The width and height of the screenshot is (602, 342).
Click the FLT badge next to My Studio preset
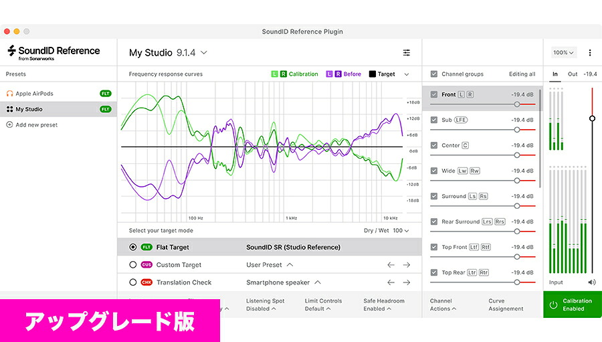106,109
